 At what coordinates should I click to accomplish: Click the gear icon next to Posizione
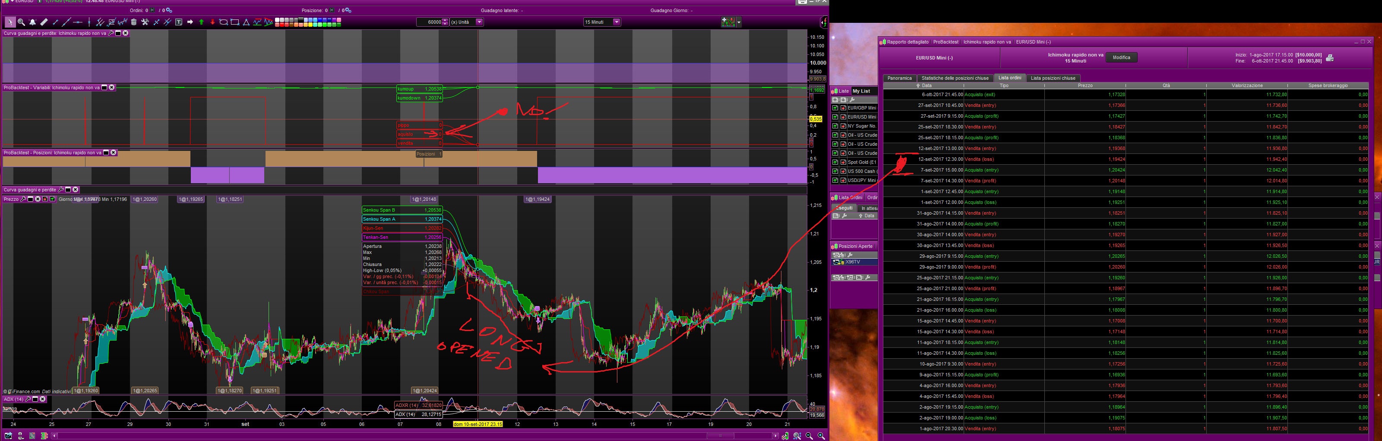click(347, 10)
